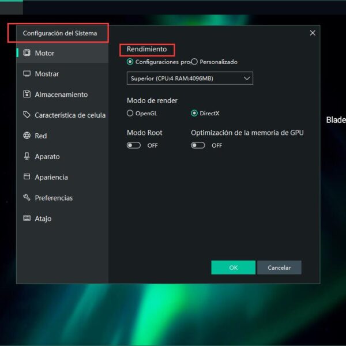The width and height of the screenshot is (346, 346).
Task: Click the Aparato microphone icon
Action: coord(27,156)
